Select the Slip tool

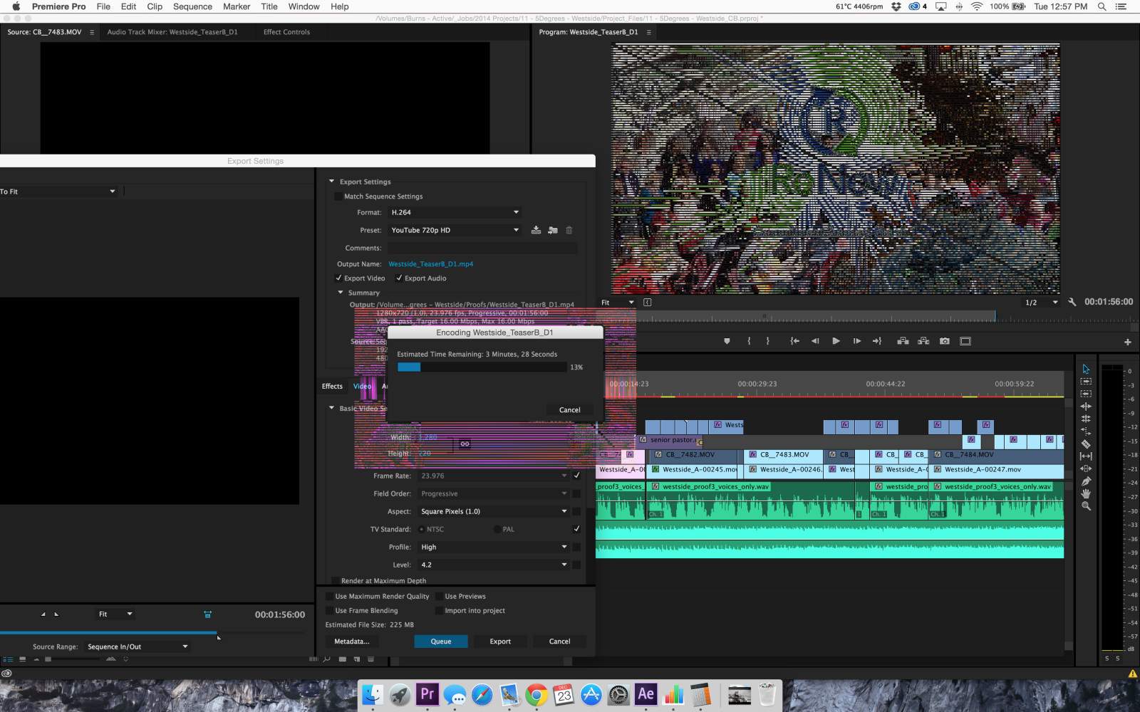pos(1086,456)
